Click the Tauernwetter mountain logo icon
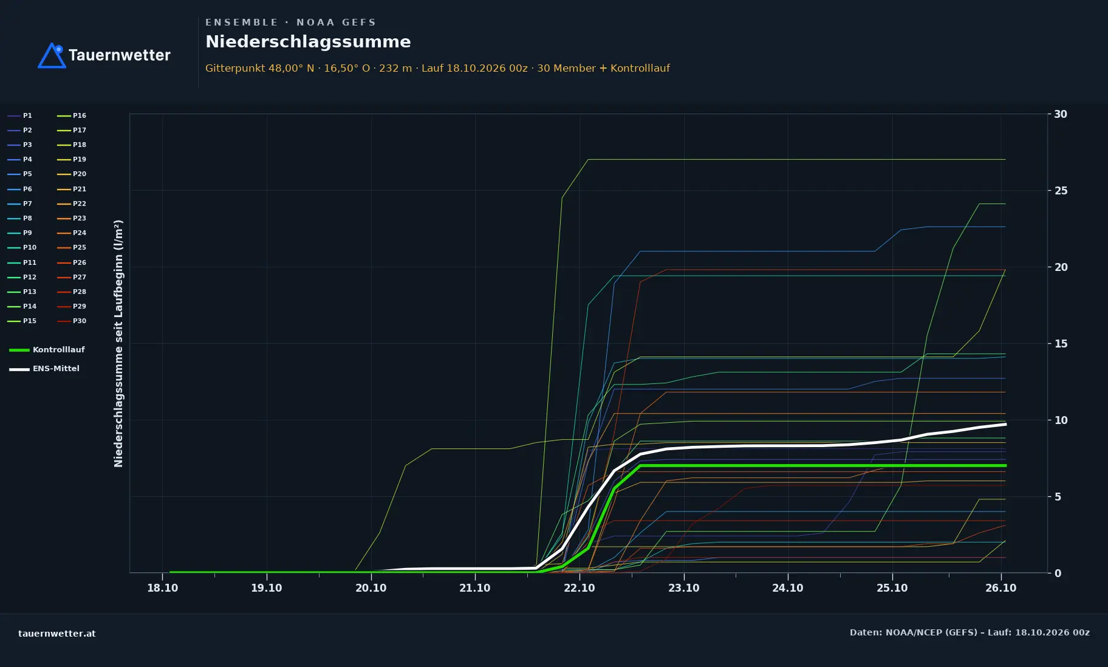 coord(52,55)
